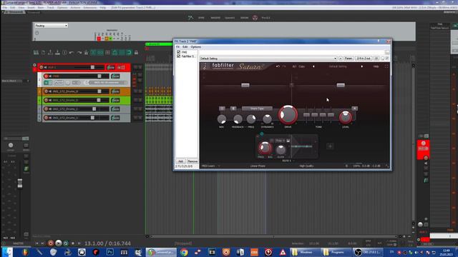Click the Redo arrow in REAPER toolbar

tap(79, 52)
